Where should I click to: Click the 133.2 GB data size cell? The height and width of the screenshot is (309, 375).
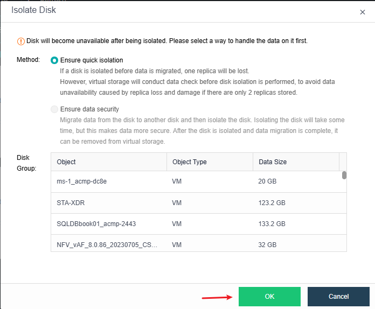[272, 223]
